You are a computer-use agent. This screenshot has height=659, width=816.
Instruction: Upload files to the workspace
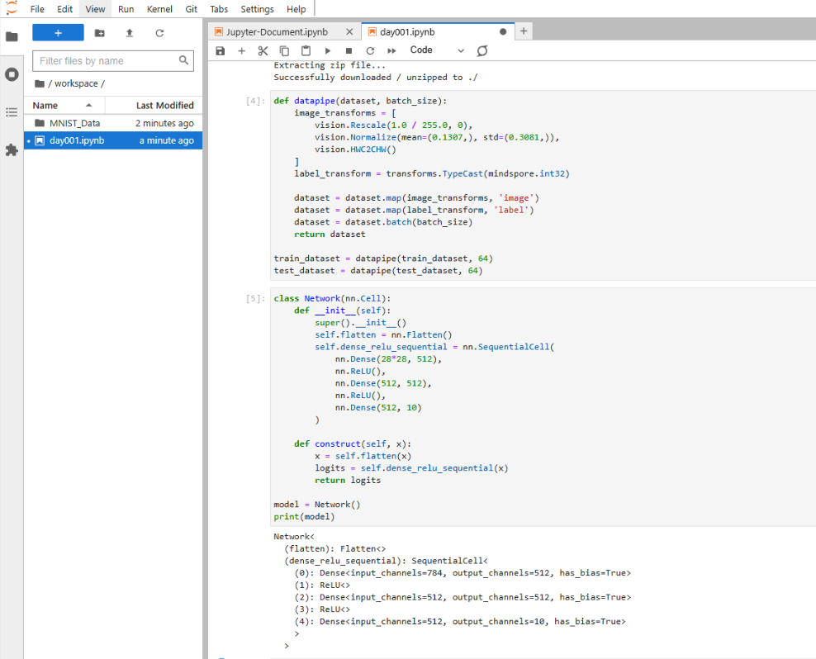(x=129, y=33)
